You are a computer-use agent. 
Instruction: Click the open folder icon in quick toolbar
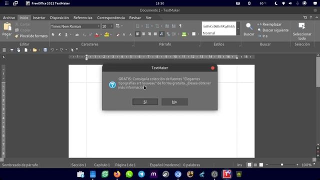pyautogui.click(x=34, y=50)
